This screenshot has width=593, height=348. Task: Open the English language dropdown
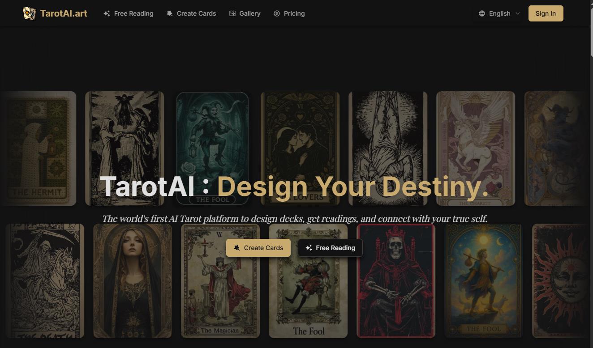(499, 13)
